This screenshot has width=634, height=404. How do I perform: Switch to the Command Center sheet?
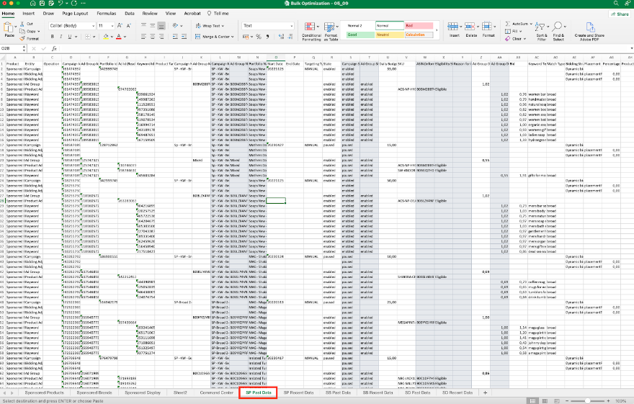coord(216,392)
